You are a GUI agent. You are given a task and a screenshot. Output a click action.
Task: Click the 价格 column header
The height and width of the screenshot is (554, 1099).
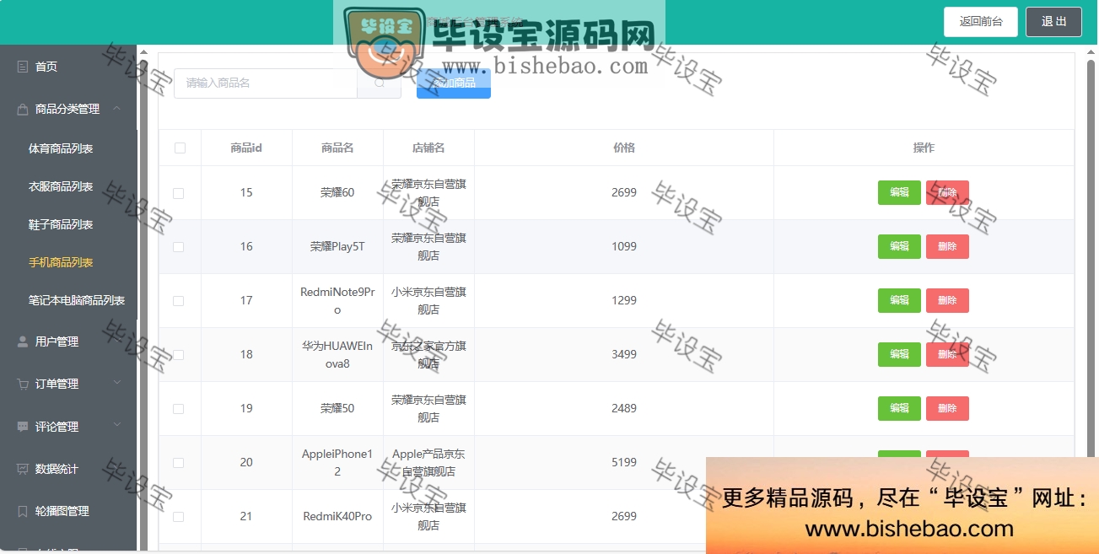point(624,148)
